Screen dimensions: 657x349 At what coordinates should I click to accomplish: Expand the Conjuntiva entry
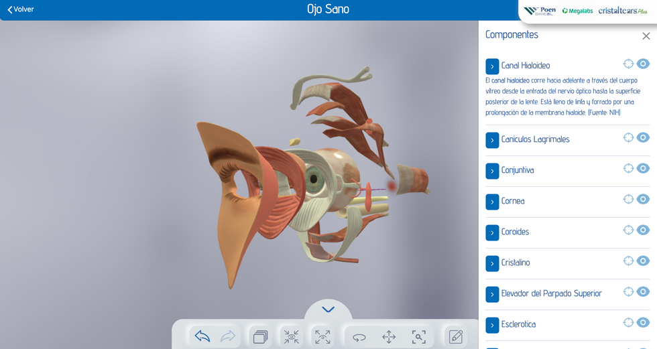[x=492, y=171]
